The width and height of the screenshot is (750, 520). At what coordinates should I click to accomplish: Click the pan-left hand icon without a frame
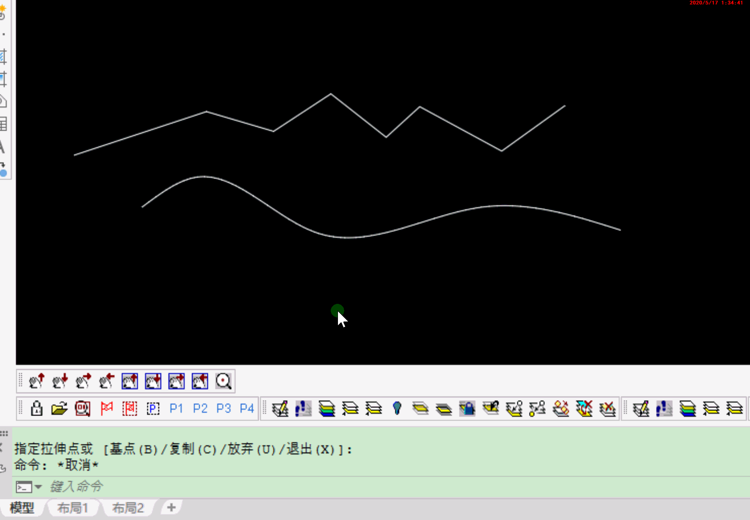pyautogui.click(x=107, y=381)
